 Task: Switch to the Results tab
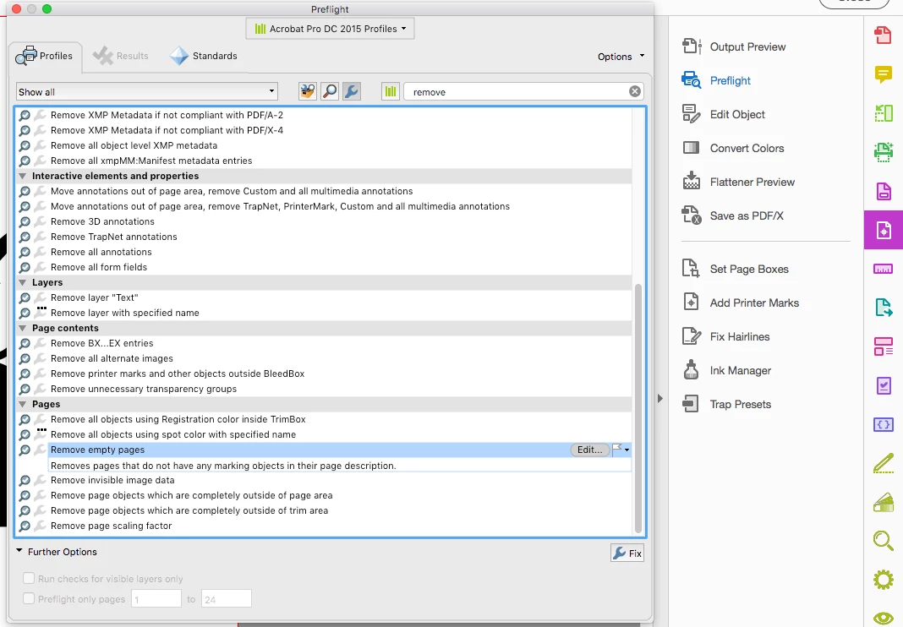coord(121,56)
